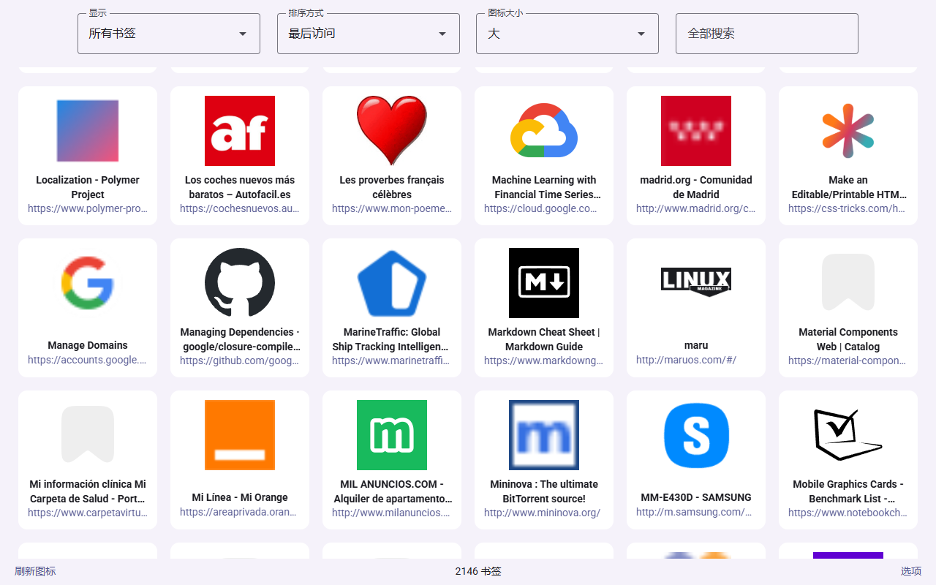Click 'Localization - Polymer Project' title
936x585 pixels.
click(x=88, y=187)
